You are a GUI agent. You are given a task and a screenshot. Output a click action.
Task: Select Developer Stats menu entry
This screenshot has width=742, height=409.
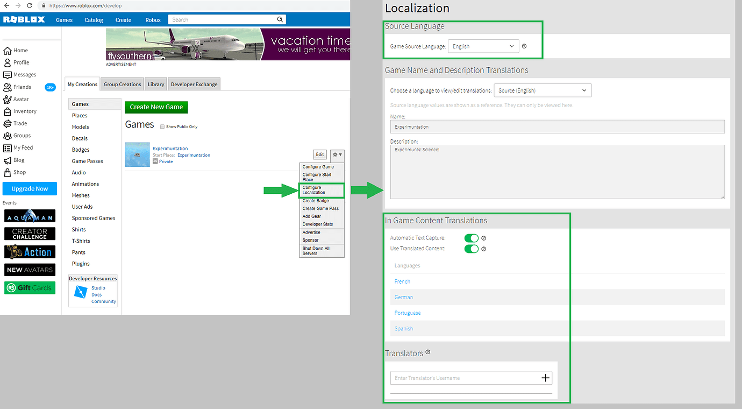point(322,224)
